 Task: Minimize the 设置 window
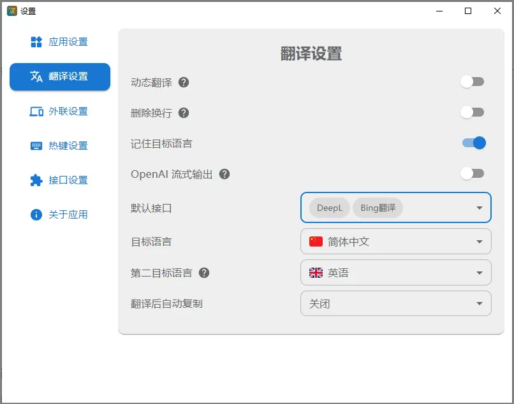(439, 11)
